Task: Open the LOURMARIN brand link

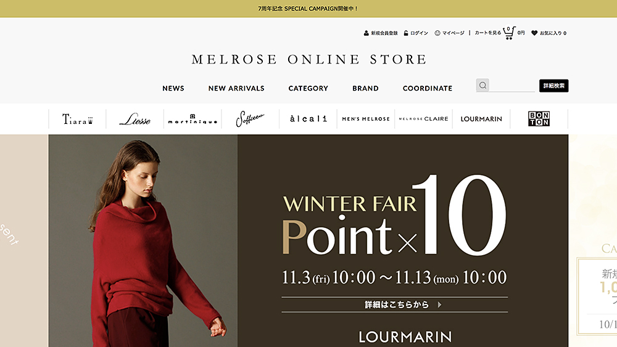Action: [x=481, y=119]
